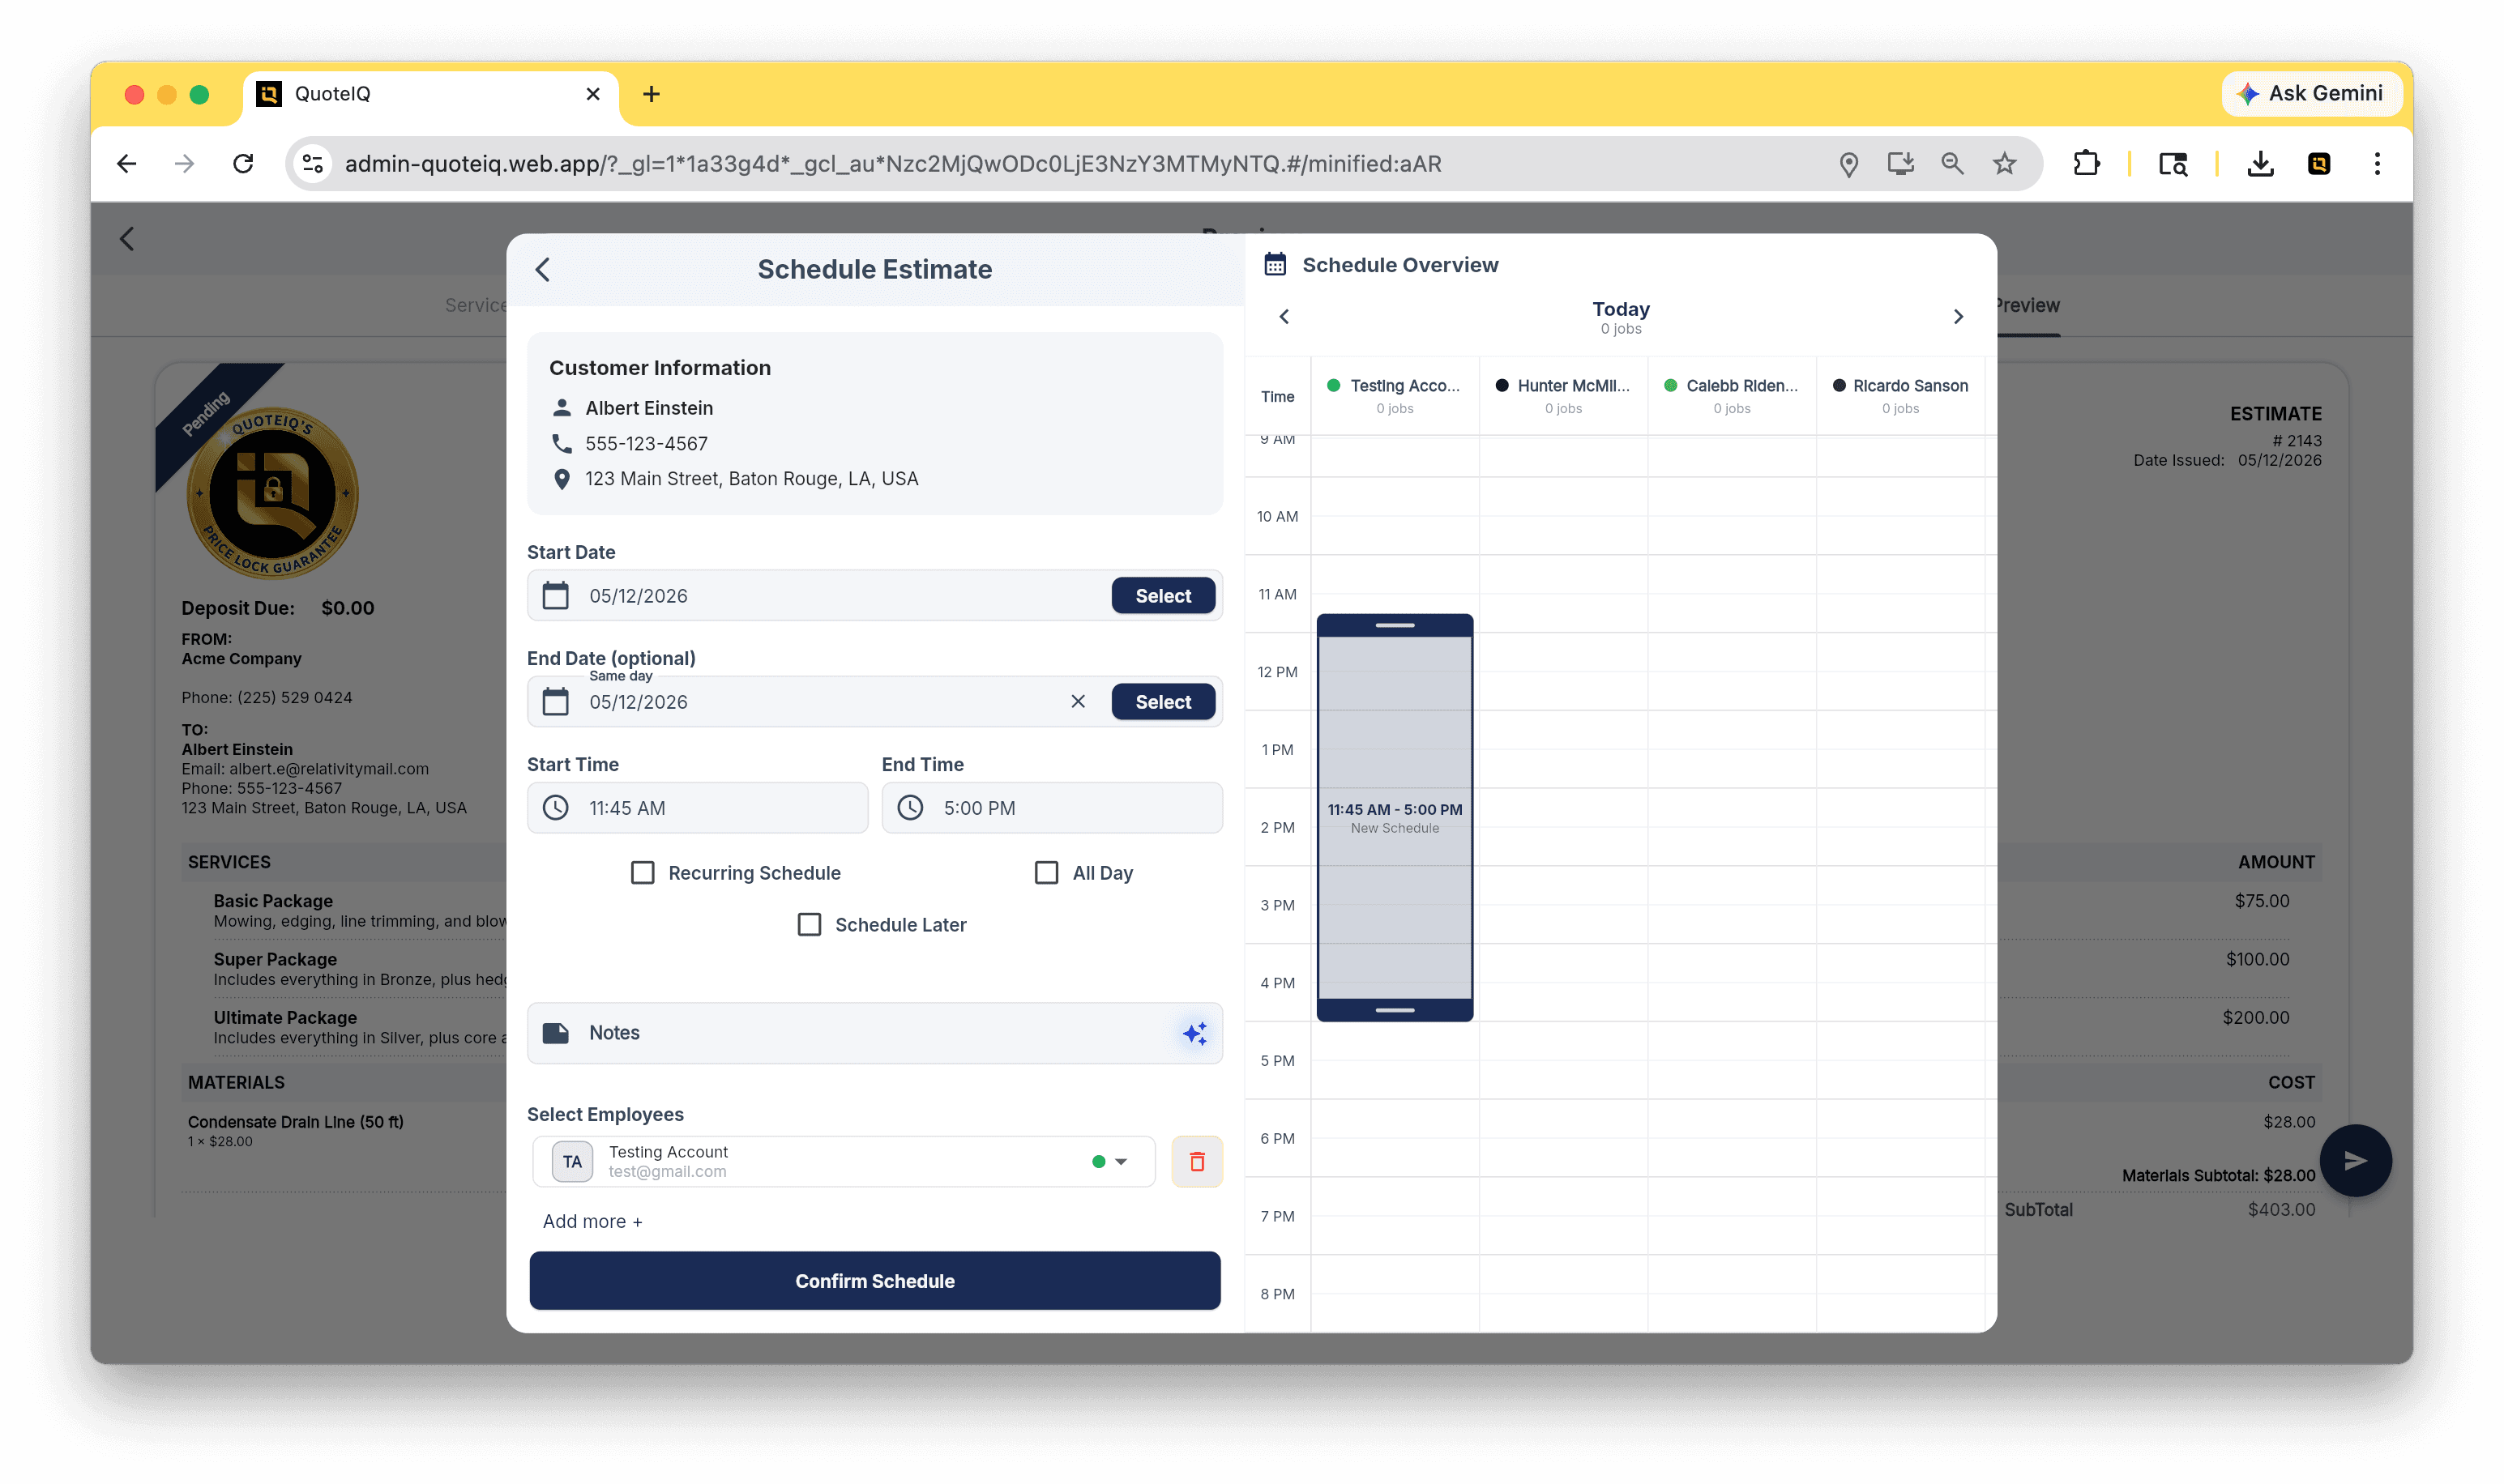Click Ask Gemini button
The height and width of the screenshot is (1484, 2504).
pyautogui.click(x=2311, y=94)
